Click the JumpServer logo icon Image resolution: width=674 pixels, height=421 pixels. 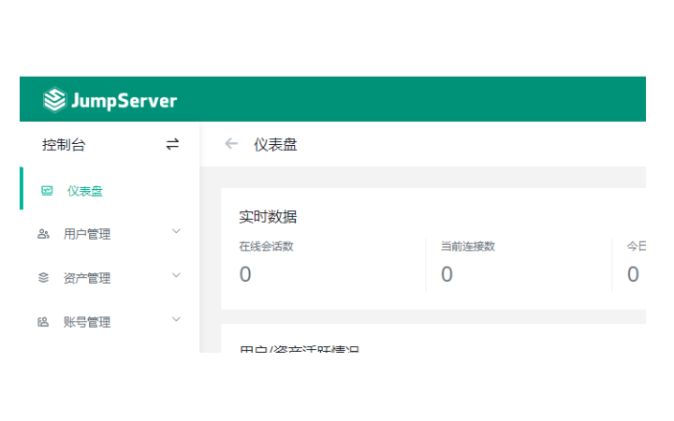pyautogui.click(x=54, y=100)
